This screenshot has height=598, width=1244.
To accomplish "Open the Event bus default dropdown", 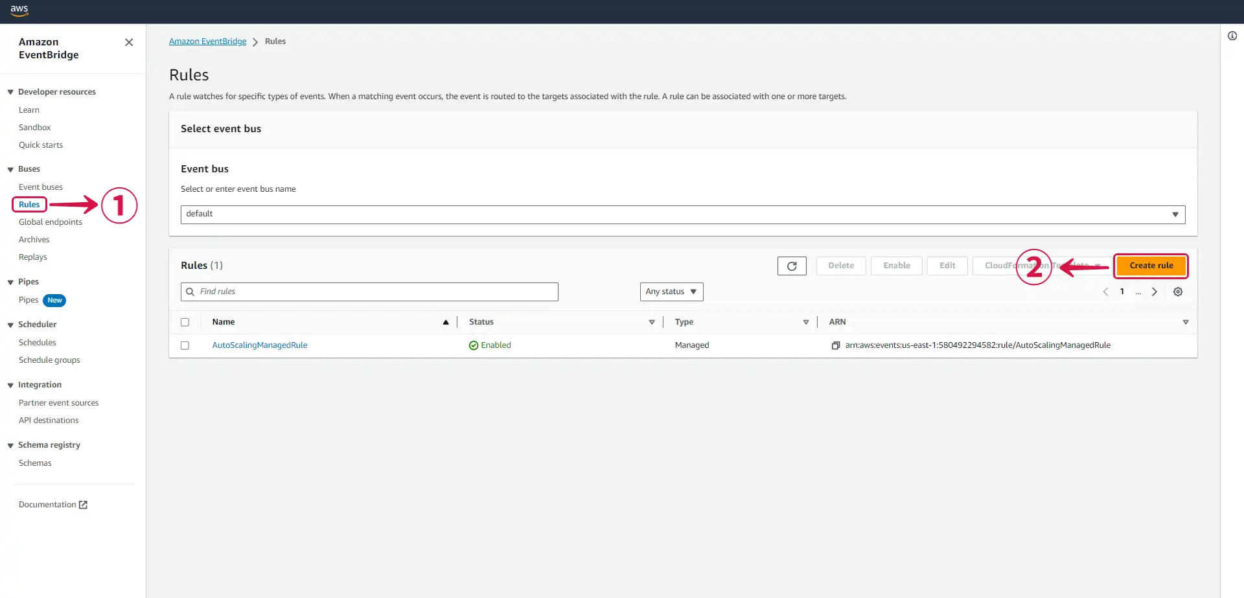I will pyautogui.click(x=683, y=214).
